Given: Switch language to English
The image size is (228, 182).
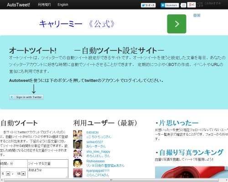Looking at the screenshot, I should tap(63, 5).
